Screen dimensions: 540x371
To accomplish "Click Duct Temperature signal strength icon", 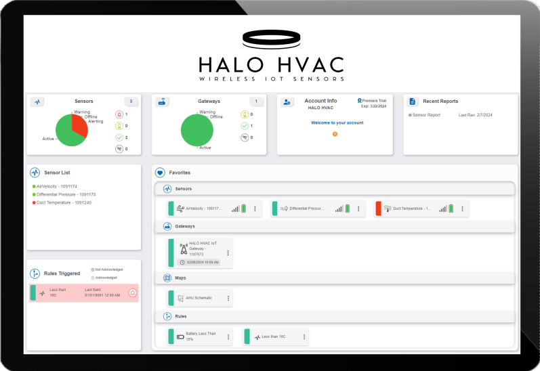I will pos(443,209).
